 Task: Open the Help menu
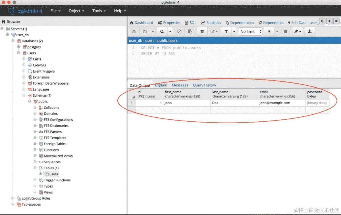(x=120, y=11)
